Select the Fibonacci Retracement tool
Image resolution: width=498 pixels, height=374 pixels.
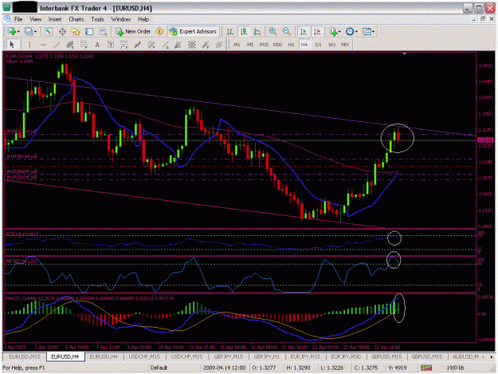click(x=84, y=45)
